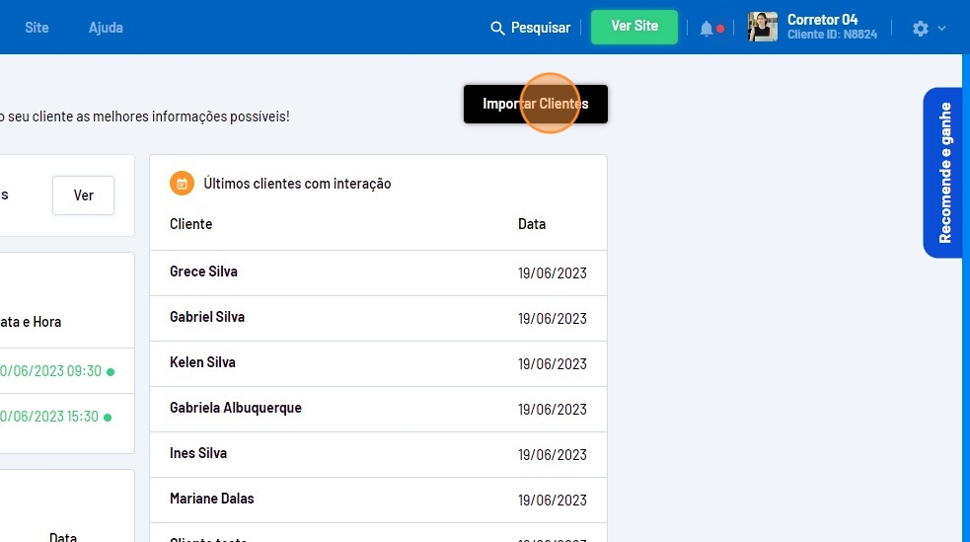
Task: Open the Site menu
Action: pos(37,28)
